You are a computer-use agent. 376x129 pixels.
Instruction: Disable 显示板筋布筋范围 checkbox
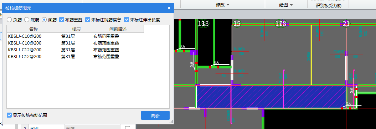(x=9, y=115)
